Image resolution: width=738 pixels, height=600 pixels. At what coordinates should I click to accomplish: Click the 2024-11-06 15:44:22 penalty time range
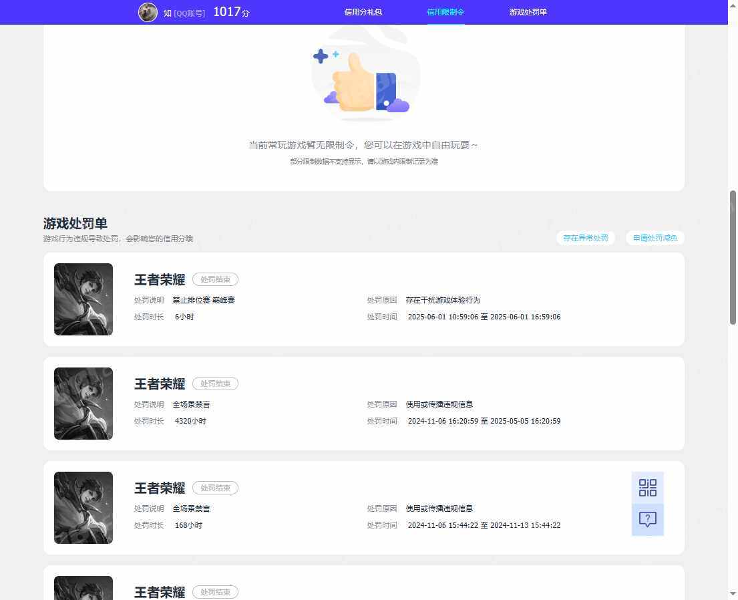tap(484, 525)
